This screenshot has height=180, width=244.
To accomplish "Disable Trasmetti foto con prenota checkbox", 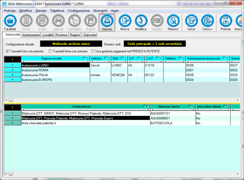I will (8, 51).
